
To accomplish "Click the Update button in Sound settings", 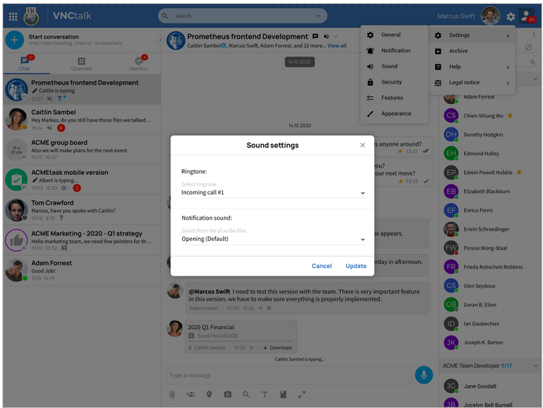I will [355, 265].
